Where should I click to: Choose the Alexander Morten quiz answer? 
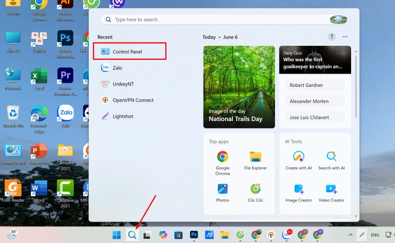315,101
